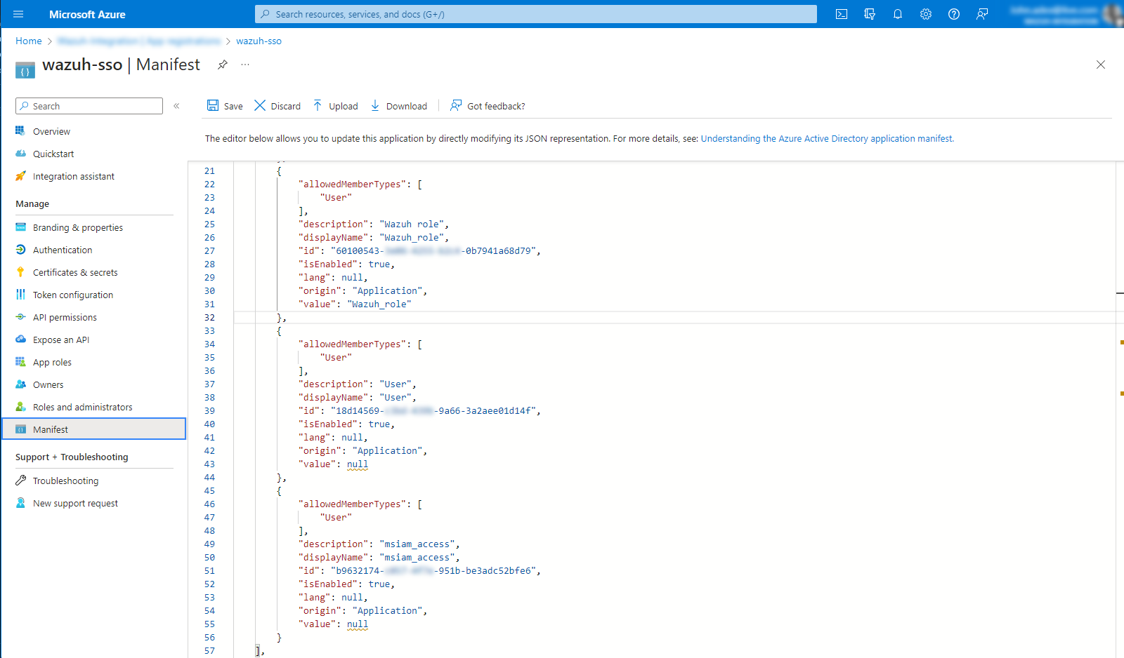Image resolution: width=1124 pixels, height=658 pixels.
Task: Open API permissions
Action: (65, 317)
